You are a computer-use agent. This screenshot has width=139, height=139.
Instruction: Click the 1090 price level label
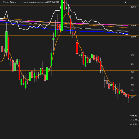point(133,37)
